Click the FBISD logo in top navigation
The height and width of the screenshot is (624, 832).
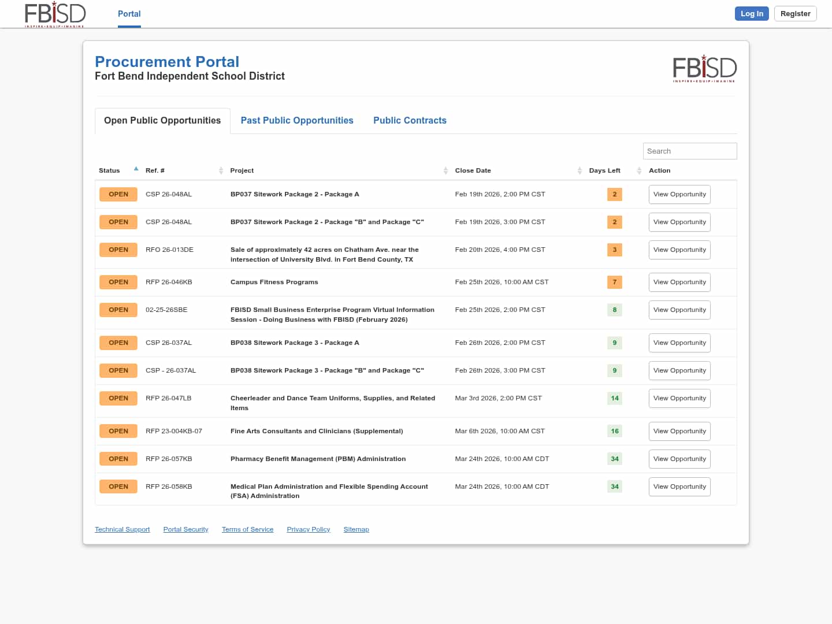[x=55, y=14]
